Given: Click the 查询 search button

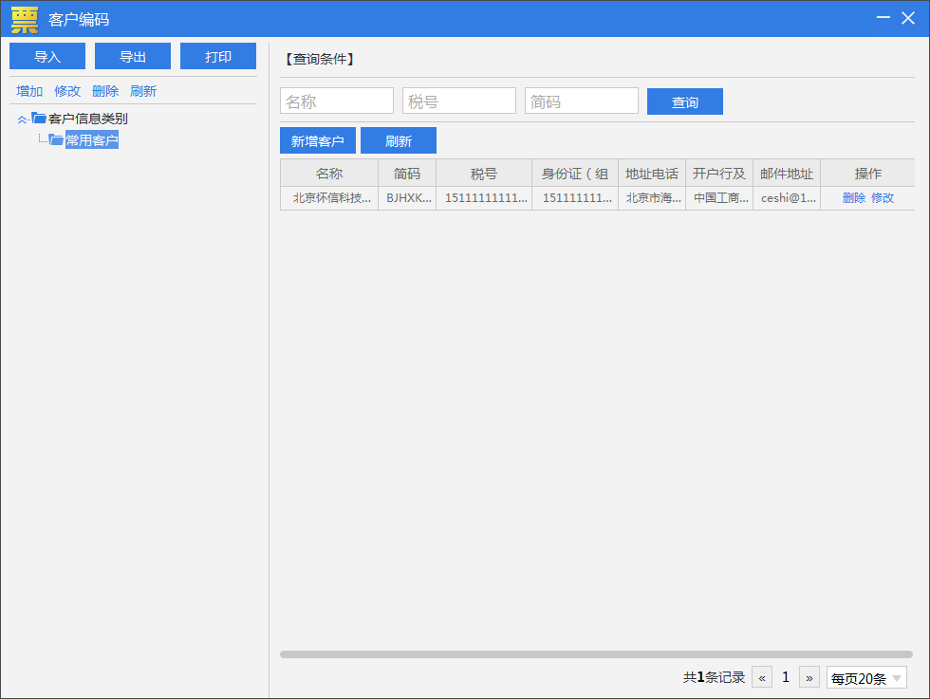Looking at the screenshot, I should tap(685, 101).
